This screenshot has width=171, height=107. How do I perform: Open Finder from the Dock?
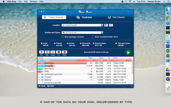point(168,9)
